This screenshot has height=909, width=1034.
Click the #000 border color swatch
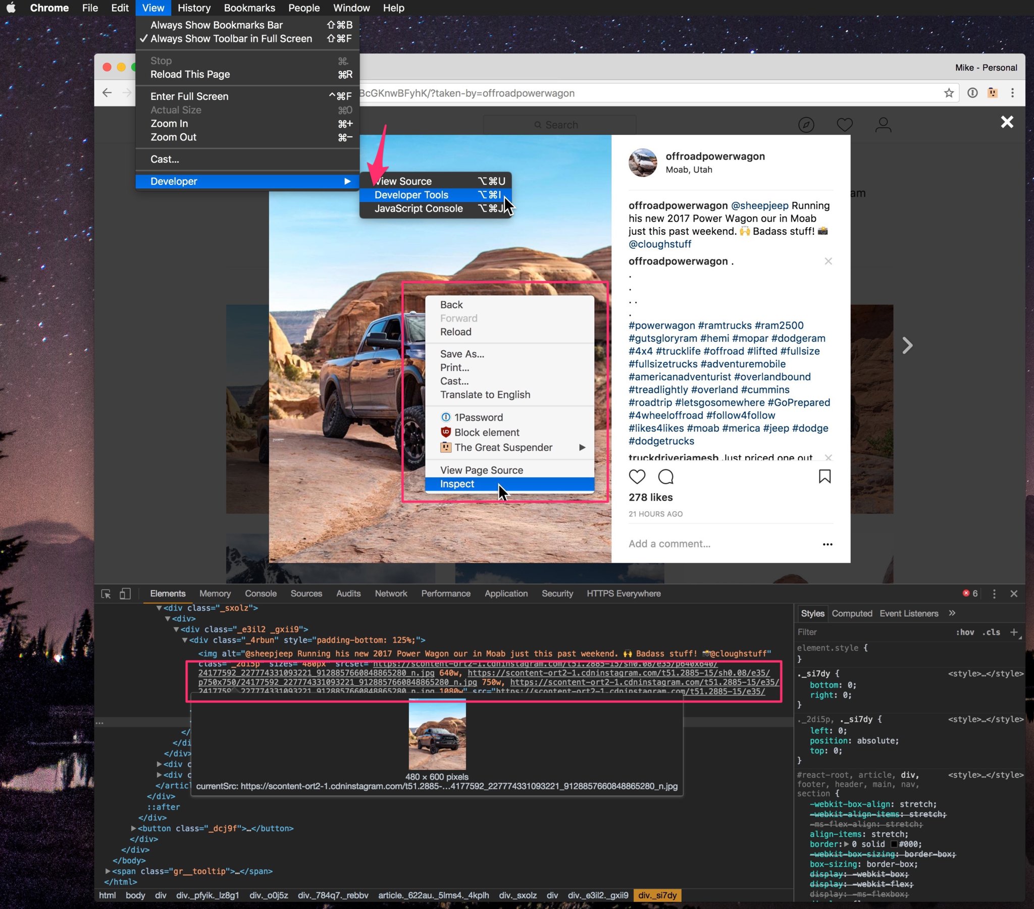[894, 844]
